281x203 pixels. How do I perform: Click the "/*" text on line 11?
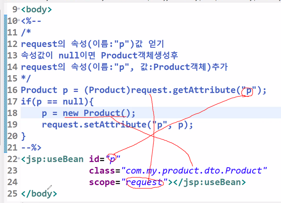(x=26, y=32)
